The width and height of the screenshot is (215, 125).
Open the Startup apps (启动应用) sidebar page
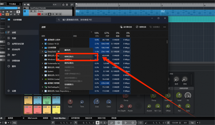tap(22, 49)
